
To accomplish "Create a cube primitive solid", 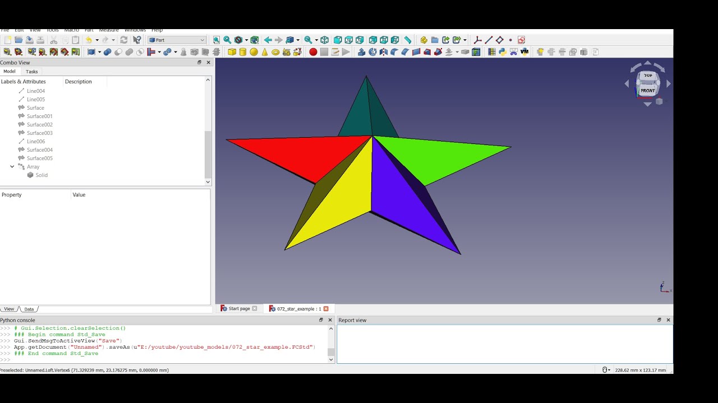I will click(232, 52).
